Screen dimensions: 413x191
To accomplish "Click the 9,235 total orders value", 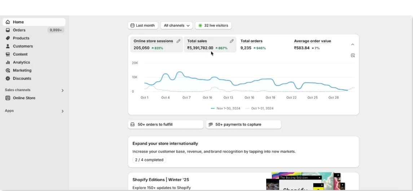I will coord(246,48).
